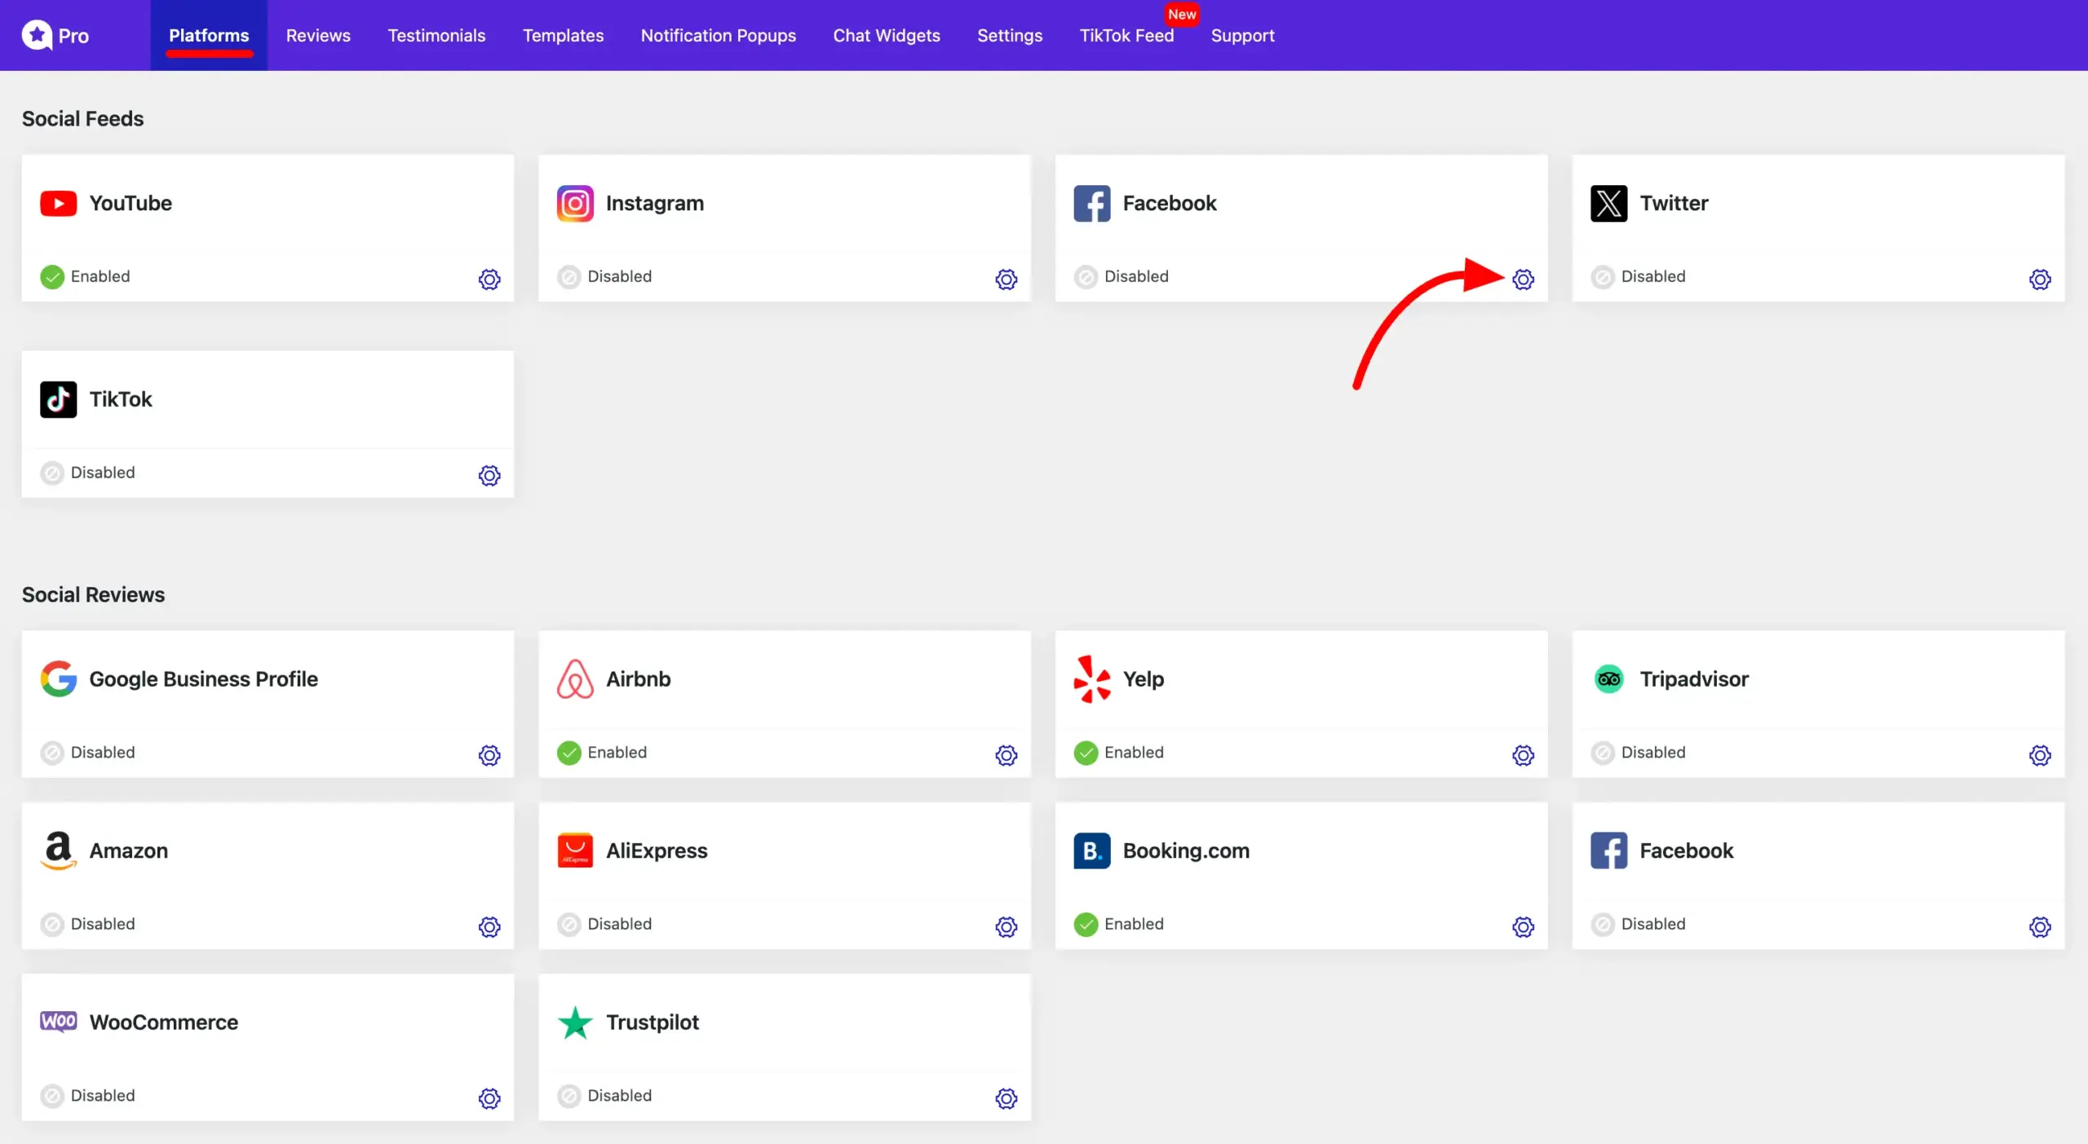Click the Tripadvisor platform title

pyautogui.click(x=1694, y=678)
